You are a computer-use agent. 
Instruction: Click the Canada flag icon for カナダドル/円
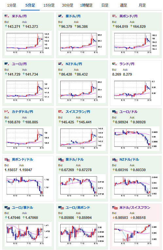point(7,112)
